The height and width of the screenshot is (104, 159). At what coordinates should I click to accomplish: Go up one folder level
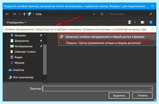tap(24, 14)
